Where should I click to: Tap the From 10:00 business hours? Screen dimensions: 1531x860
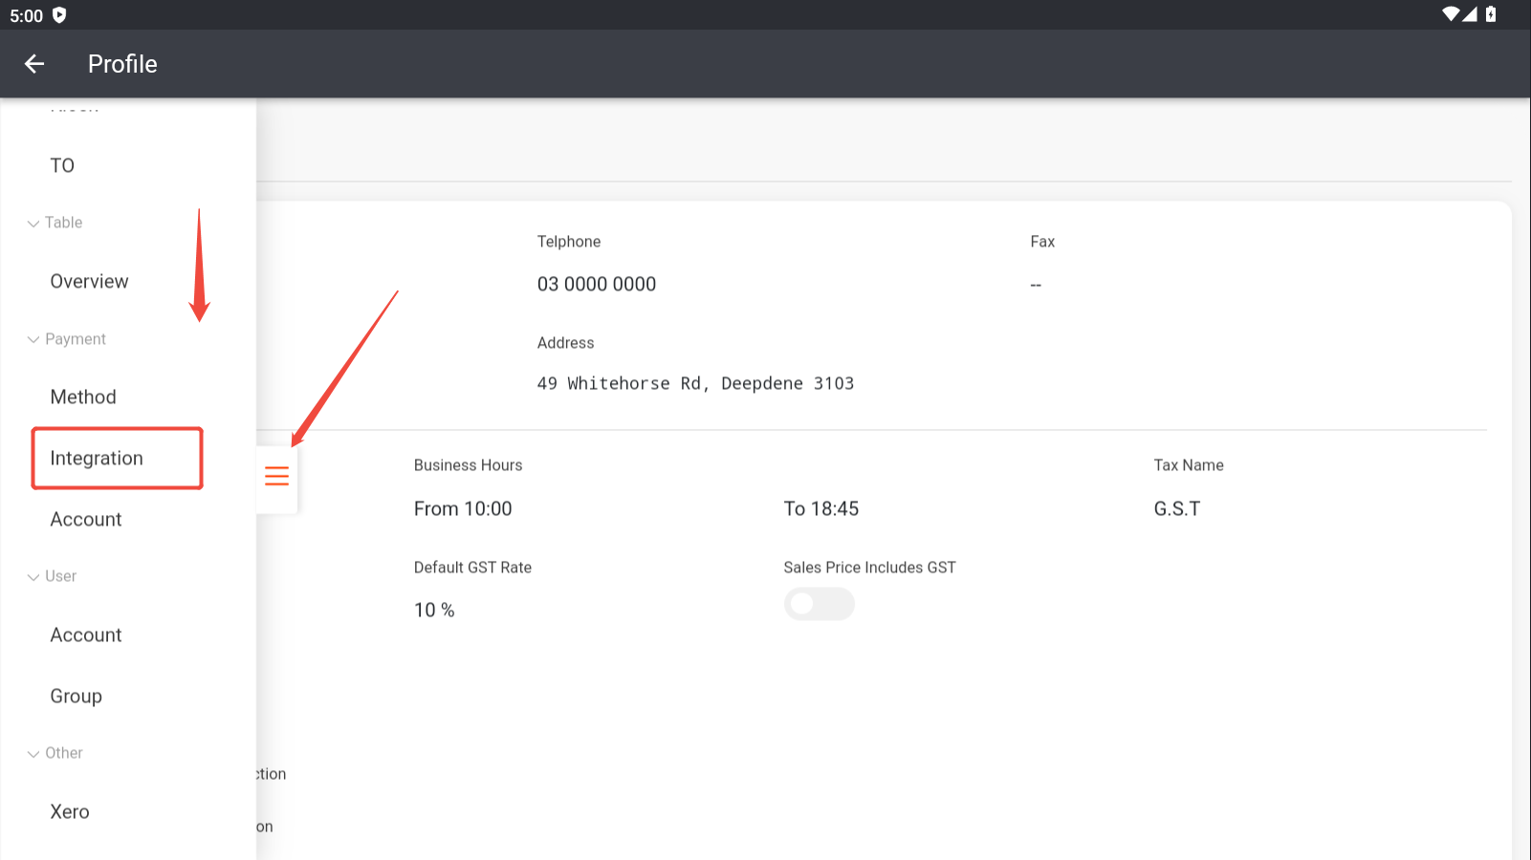pyautogui.click(x=463, y=509)
